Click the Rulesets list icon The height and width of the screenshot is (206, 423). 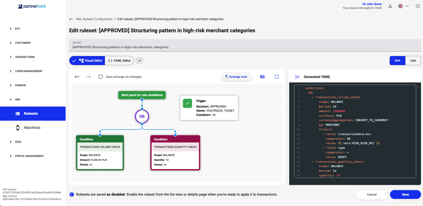click(18, 114)
